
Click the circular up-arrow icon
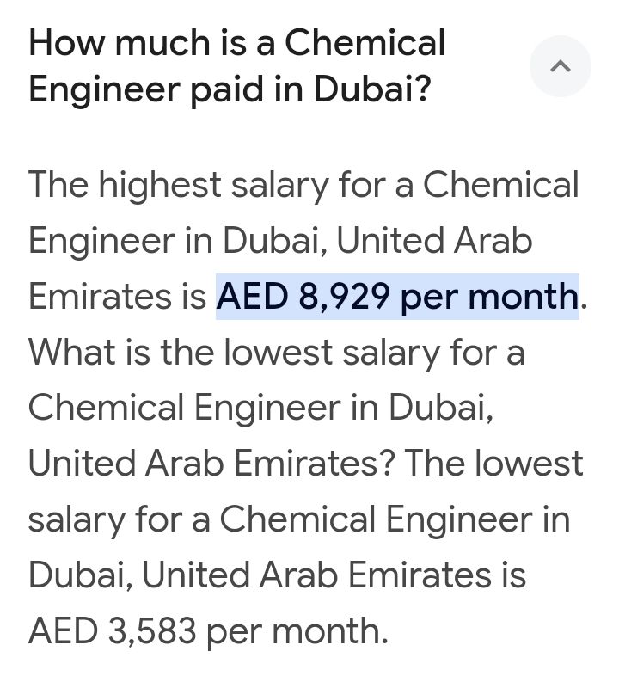(560, 66)
